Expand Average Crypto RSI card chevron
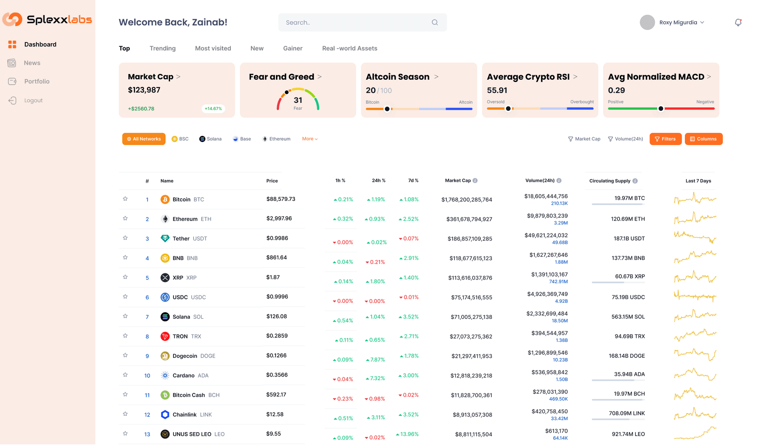Screen dimensions: 768x445 pyautogui.click(x=575, y=77)
